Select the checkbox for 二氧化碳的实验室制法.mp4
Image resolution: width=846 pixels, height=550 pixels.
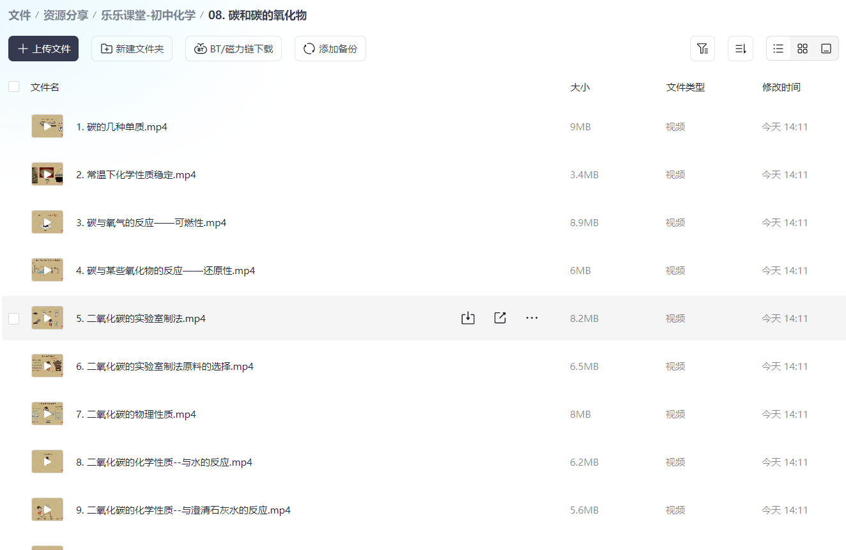[x=13, y=317]
